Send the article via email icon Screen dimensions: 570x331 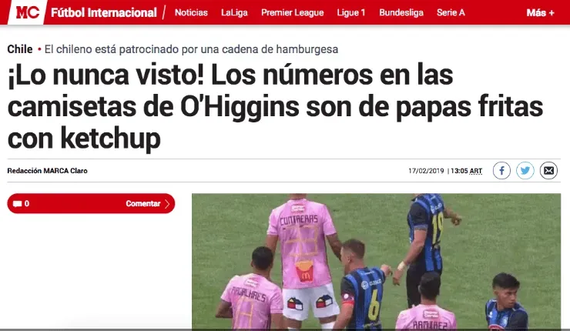point(548,170)
